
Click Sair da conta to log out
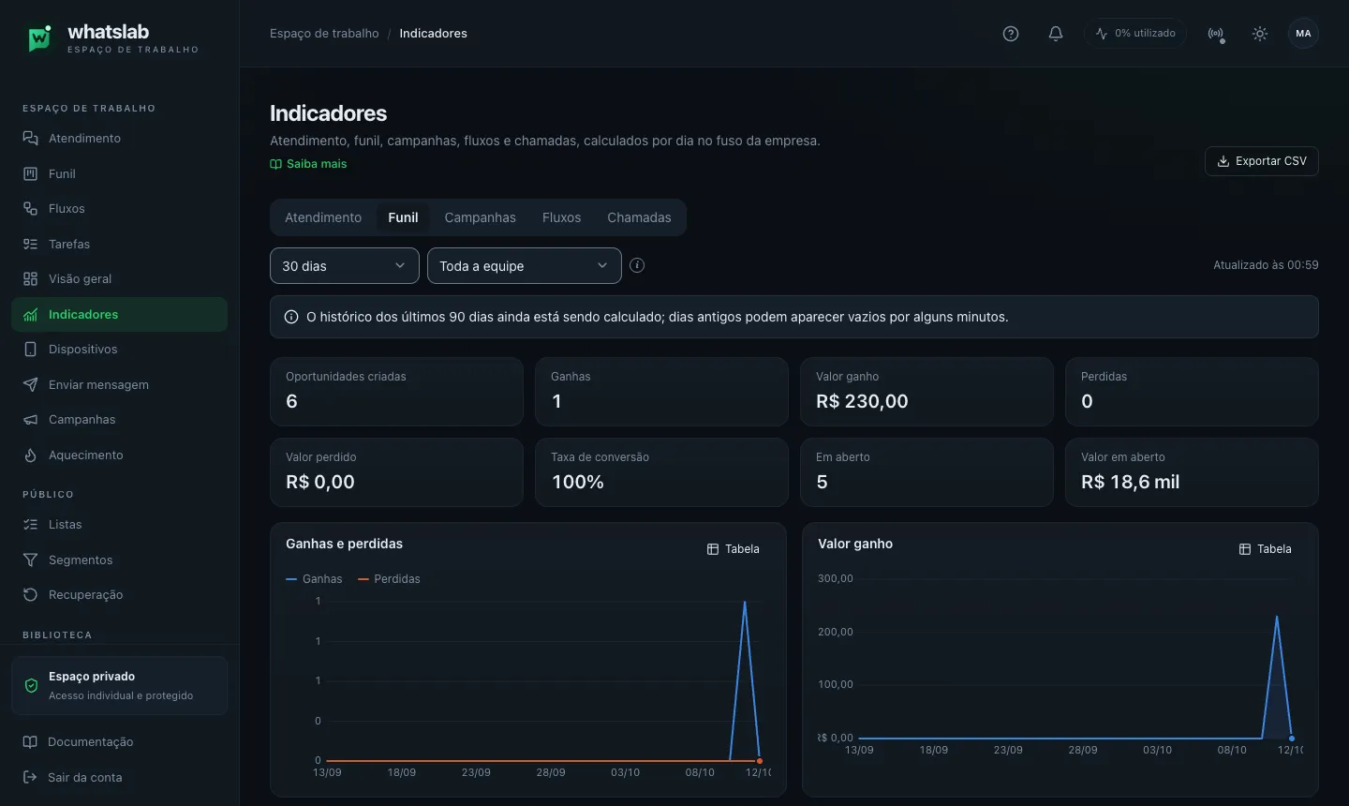point(119,777)
